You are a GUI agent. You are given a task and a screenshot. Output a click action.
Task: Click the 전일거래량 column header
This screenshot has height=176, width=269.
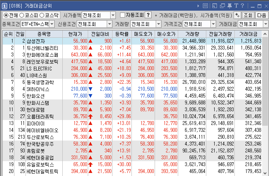coord(220,34)
